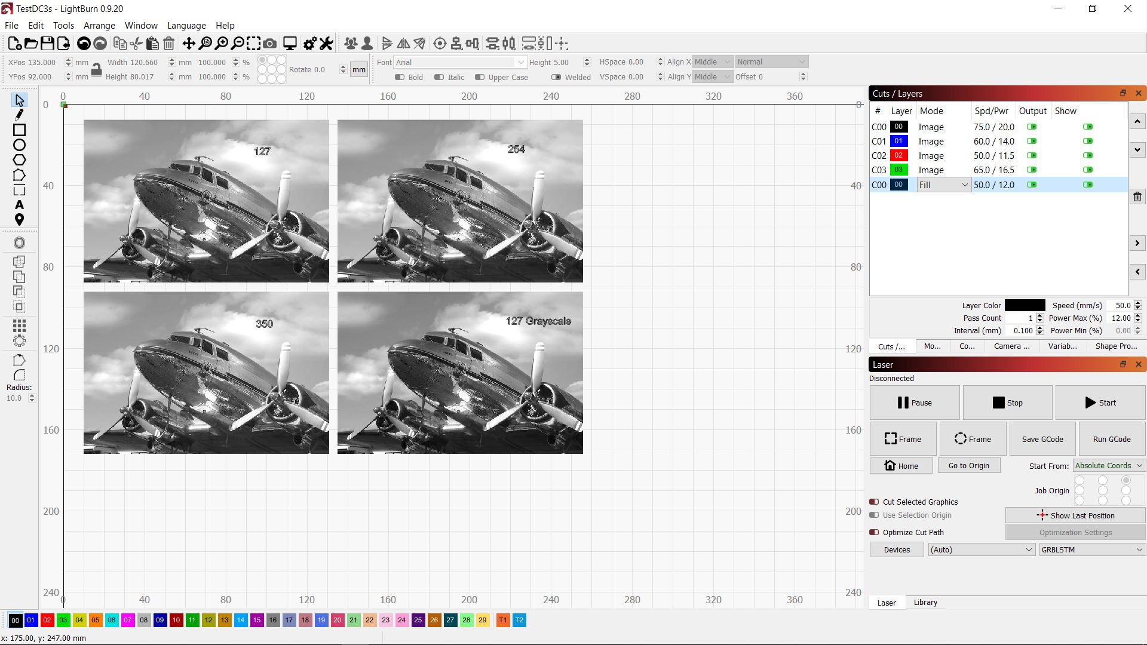
Task: Click the 127 Grayscale airplane image
Action: [460, 373]
